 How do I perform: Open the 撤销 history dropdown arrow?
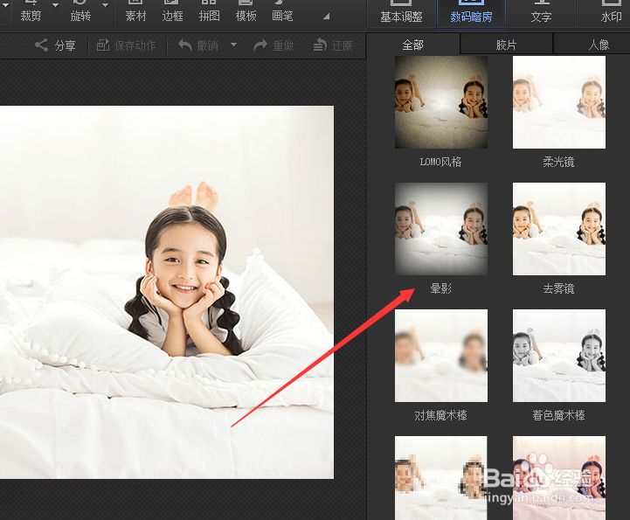point(233,45)
